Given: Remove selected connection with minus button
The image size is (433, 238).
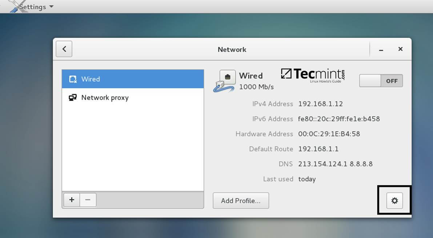Looking at the screenshot, I should 88,200.
